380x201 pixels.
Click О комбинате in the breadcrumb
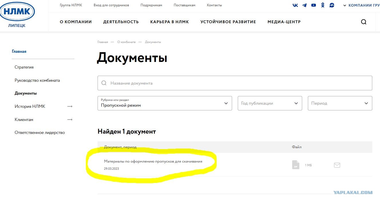(126, 42)
